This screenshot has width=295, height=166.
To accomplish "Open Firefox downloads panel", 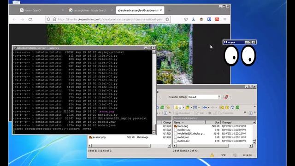I will click(x=194, y=19).
